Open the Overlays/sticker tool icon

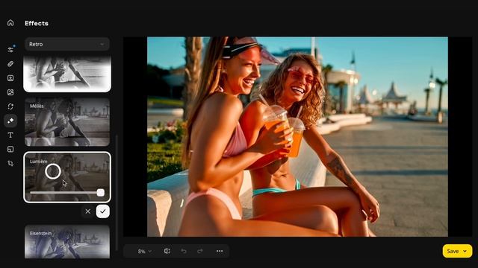tap(10, 149)
